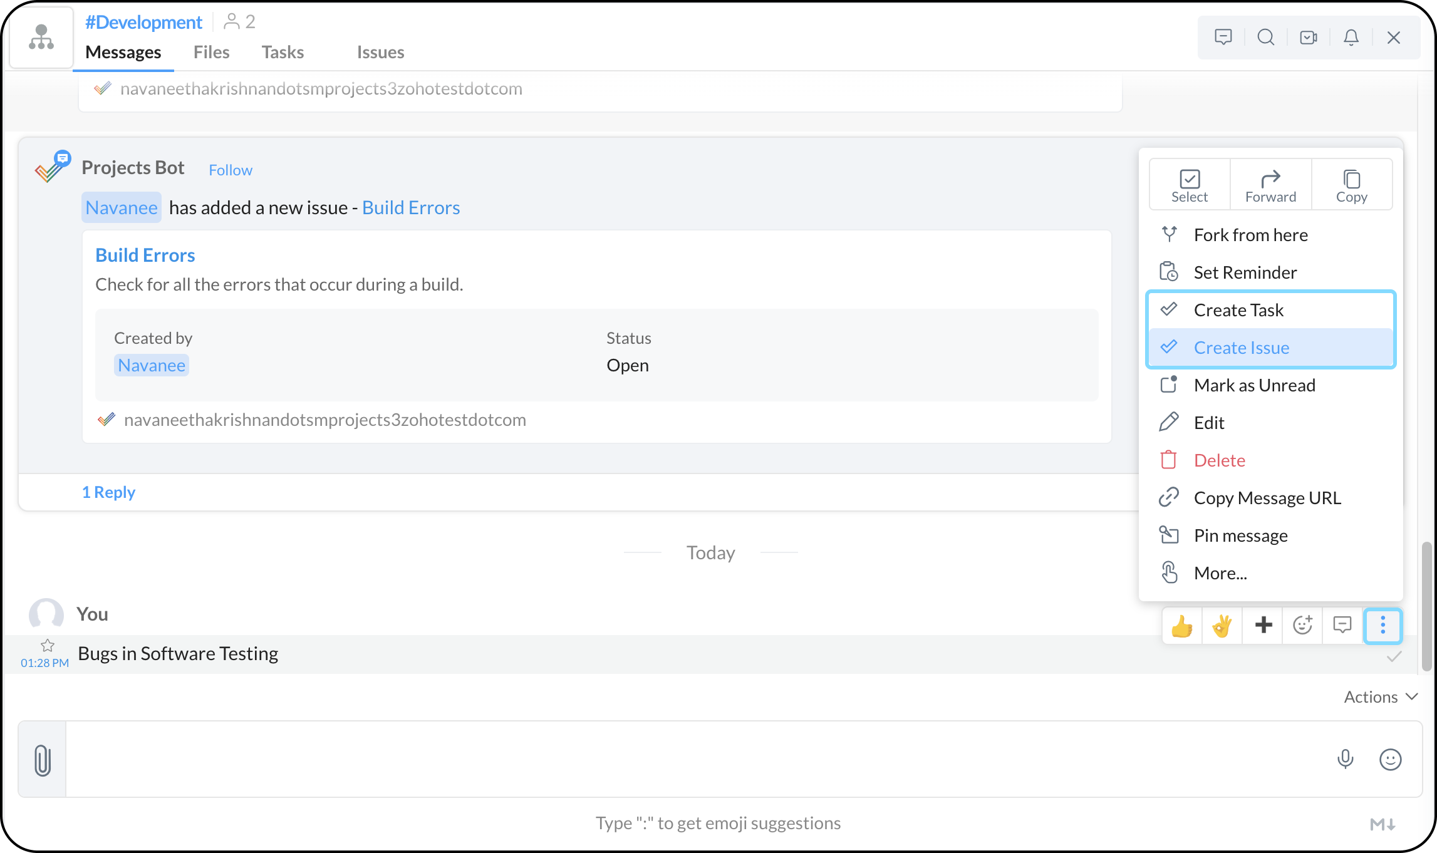This screenshot has width=1437, height=853.
Task: Click the Select checkbox option in menu
Action: coord(1190,185)
